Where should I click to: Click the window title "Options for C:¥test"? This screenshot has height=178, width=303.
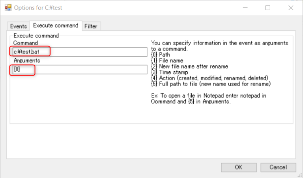pyautogui.click(x=38, y=7)
